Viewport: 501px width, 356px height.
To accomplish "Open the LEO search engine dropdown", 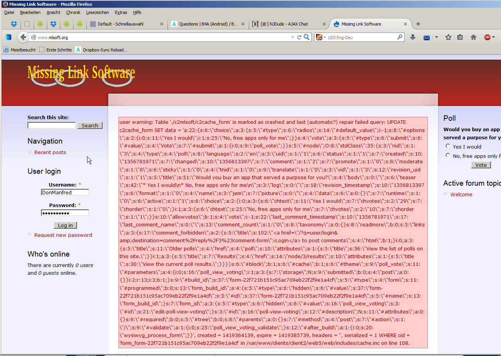I will tap(320, 38).
